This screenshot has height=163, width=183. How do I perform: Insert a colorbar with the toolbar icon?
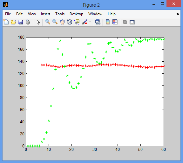click(x=108, y=22)
